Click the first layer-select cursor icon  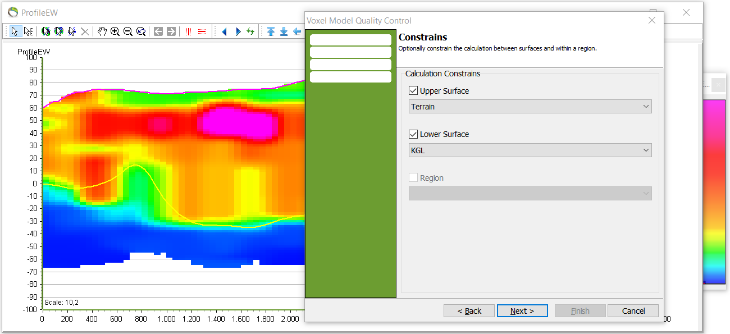pyautogui.click(x=45, y=31)
